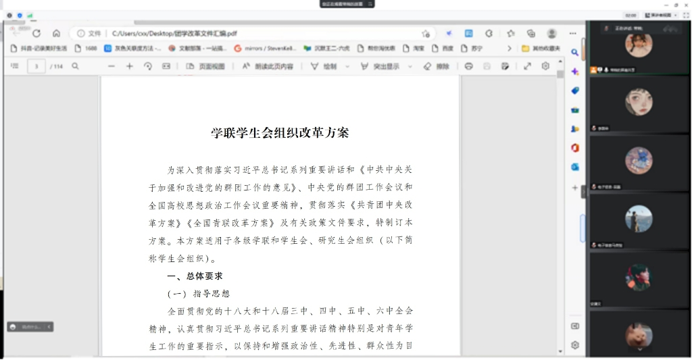Go to the browser home page
The height and width of the screenshot is (360, 692).
(56, 33)
